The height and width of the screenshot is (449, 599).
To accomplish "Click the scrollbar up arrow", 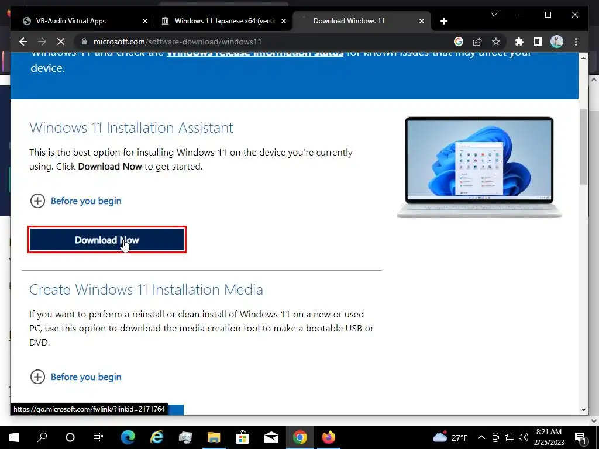I will click(583, 58).
